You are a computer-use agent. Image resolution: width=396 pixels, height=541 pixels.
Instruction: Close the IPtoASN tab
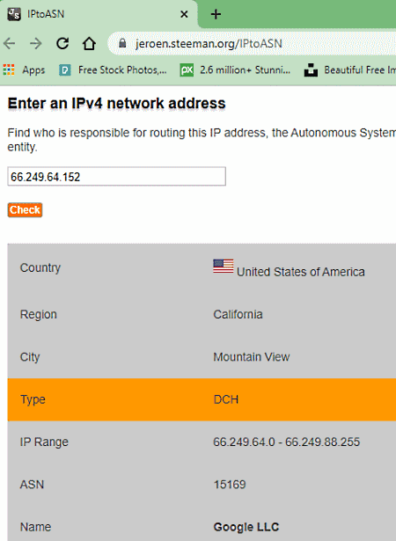tap(185, 14)
